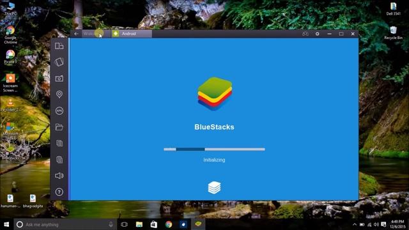Open the set location pin icon

pos(59,94)
